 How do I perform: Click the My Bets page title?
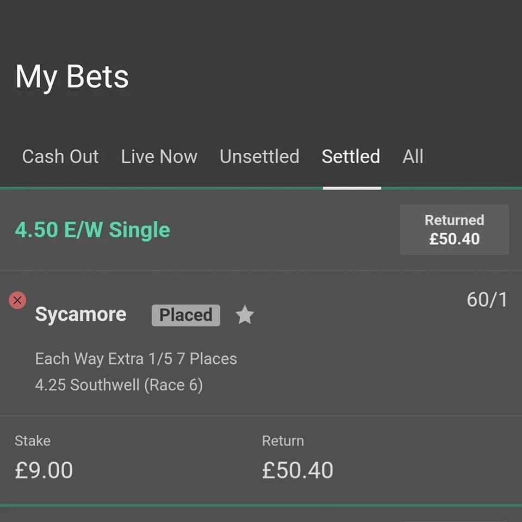[x=72, y=77]
